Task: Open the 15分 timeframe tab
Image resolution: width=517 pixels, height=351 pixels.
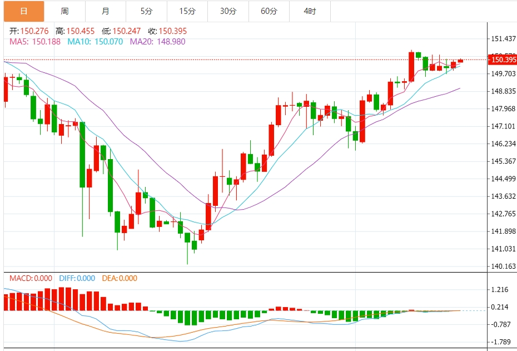Action: click(x=187, y=11)
